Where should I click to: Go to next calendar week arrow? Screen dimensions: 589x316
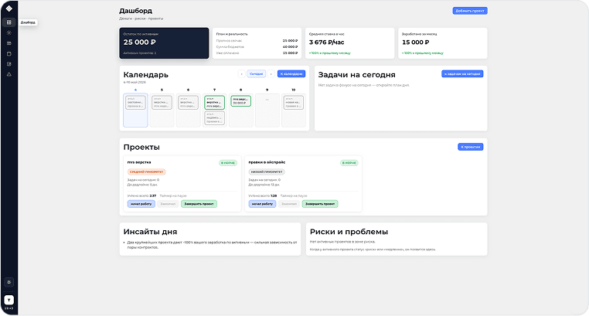pyautogui.click(x=271, y=74)
